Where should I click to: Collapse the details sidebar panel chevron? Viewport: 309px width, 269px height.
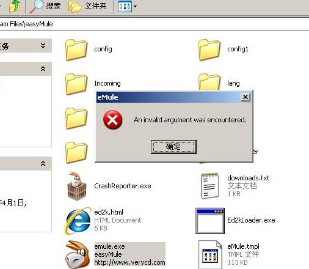click(43, 163)
